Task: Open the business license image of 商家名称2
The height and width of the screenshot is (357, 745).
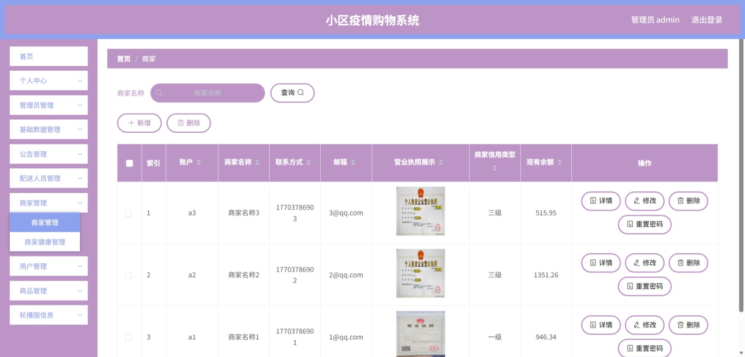Action: 420,273
